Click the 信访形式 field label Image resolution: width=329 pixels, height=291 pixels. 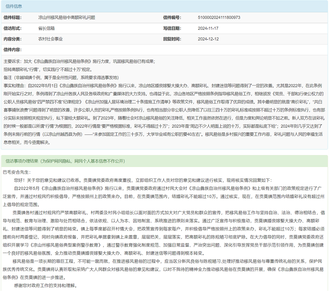pyautogui.click(x=13, y=28)
